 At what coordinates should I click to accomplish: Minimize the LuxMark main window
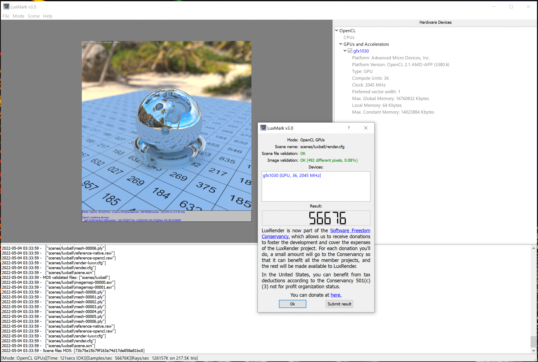click(494, 7)
